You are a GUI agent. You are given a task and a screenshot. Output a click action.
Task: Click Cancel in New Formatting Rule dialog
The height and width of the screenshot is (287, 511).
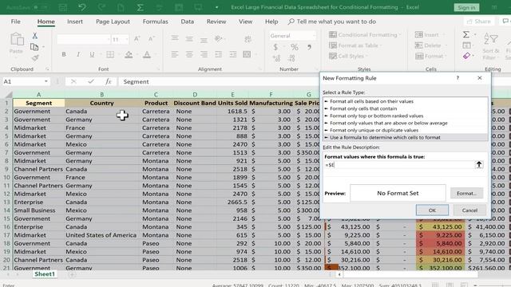(469, 210)
